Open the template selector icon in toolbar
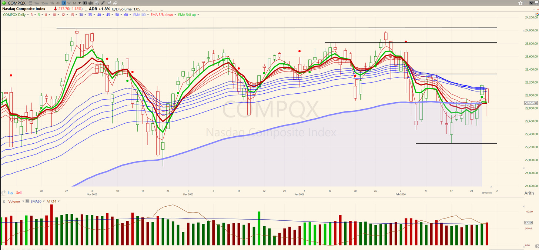539x250 pixels. (x=85, y=3)
